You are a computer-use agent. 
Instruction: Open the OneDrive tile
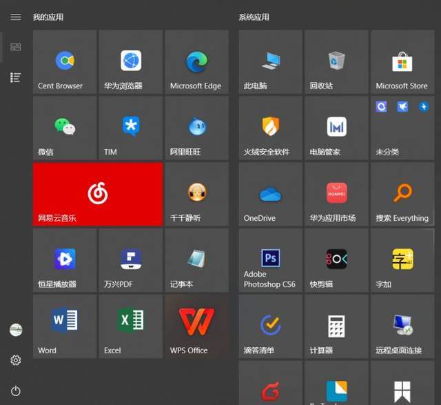tap(271, 195)
